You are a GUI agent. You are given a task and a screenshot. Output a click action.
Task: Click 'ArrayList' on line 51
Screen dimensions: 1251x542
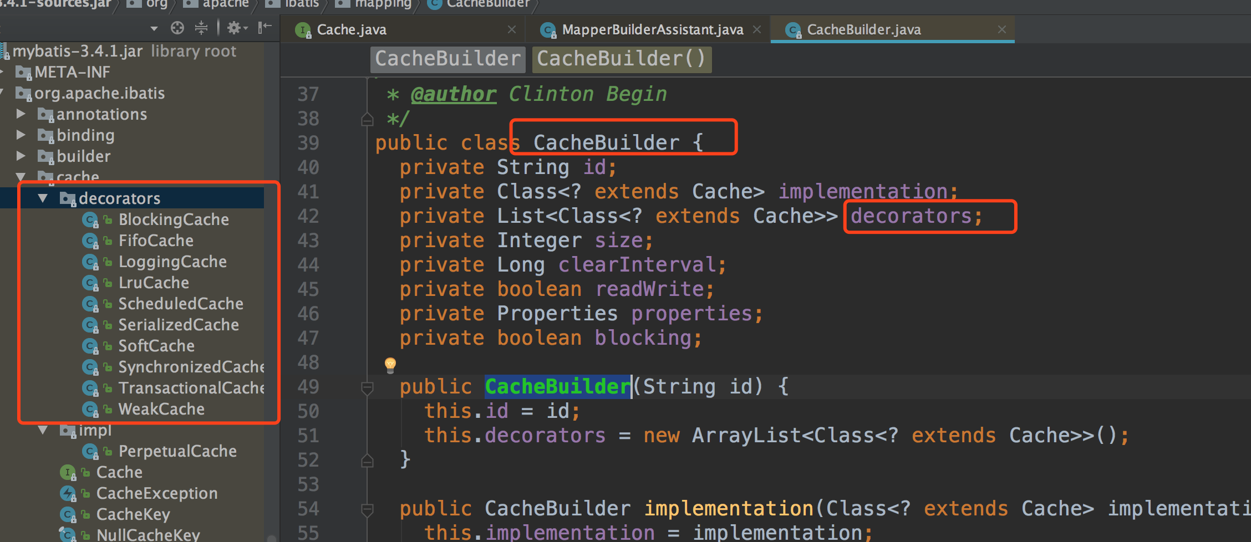pyautogui.click(x=747, y=436)
